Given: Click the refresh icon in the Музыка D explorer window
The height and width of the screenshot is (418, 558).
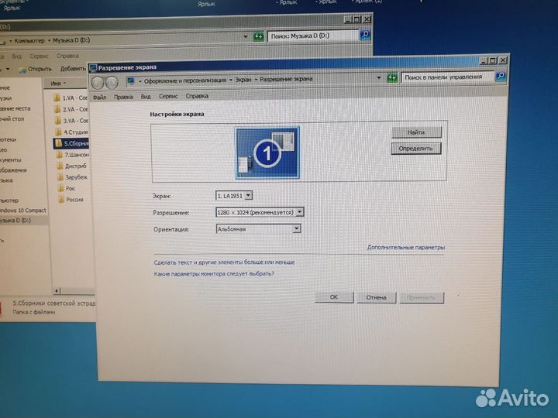Looking at the screenshot, I should pyautogui.click(x=259, y=36).
